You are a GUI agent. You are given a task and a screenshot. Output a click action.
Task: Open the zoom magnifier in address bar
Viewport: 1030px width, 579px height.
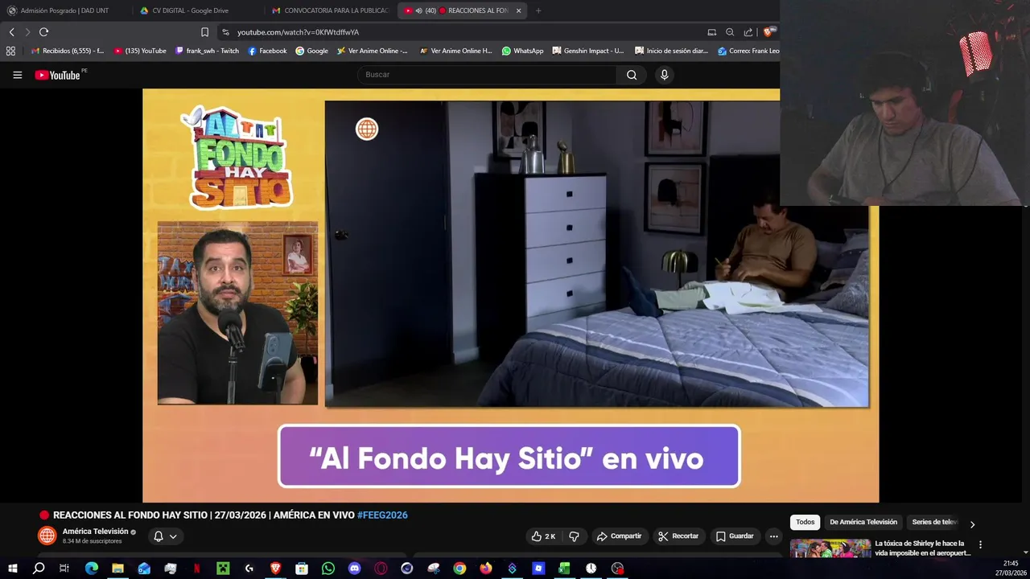click(x=730, y=32)
